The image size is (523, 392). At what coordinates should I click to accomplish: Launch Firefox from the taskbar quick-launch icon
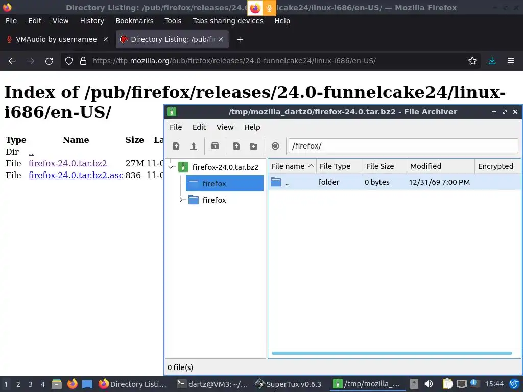72,384
